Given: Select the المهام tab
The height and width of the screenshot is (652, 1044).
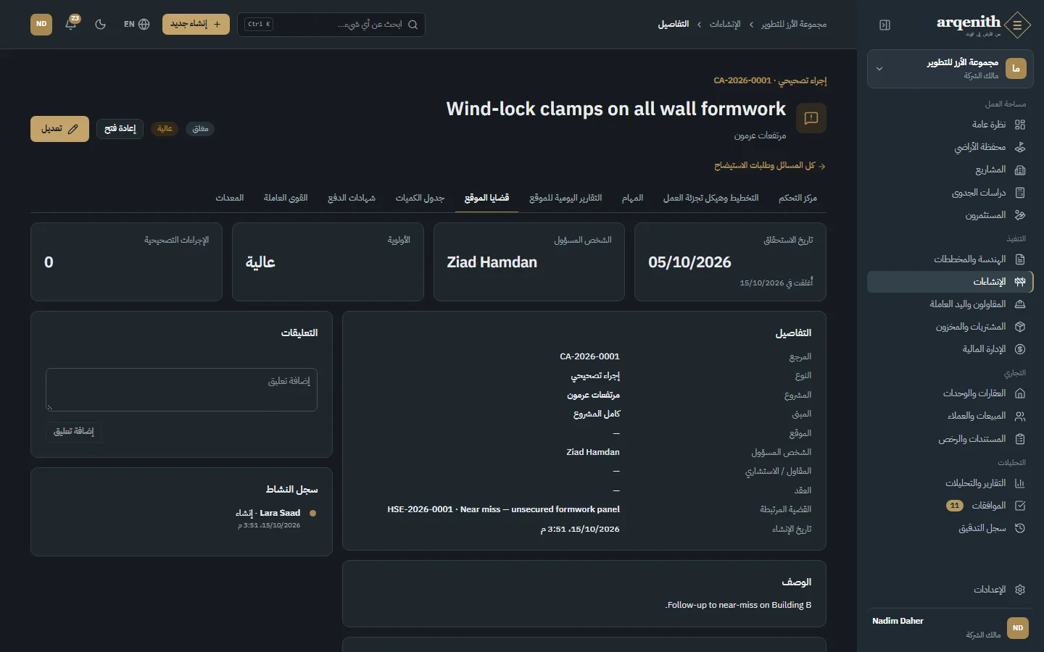Looking at the screenshot, I should 632,198.
